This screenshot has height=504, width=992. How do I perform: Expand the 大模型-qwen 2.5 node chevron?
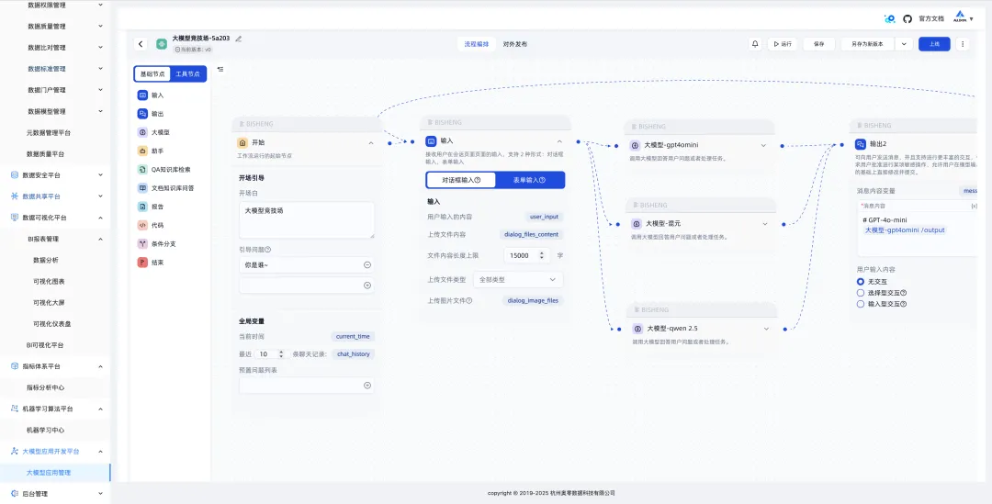pos(766,329)
